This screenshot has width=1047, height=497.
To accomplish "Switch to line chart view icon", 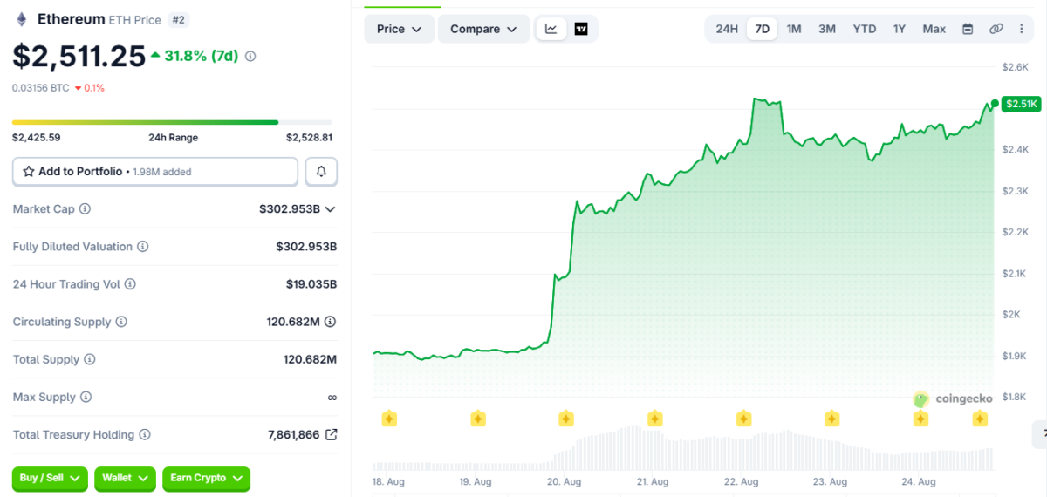I will point(551,29).
